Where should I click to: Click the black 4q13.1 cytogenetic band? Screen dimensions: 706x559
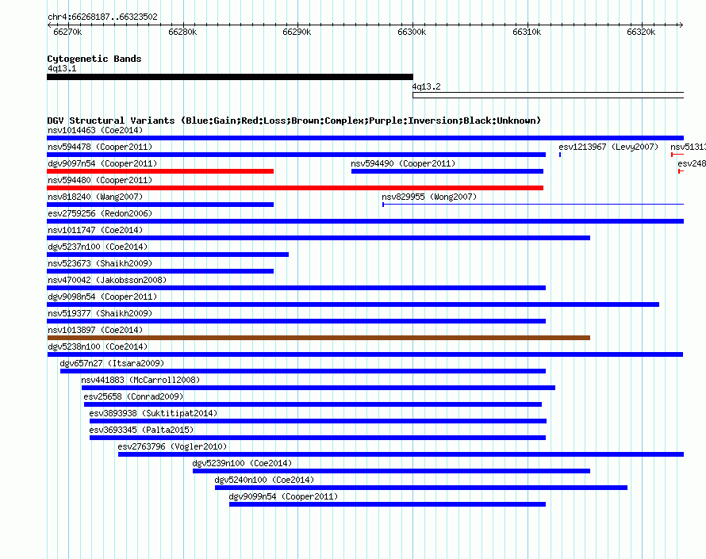coord(229,77)
